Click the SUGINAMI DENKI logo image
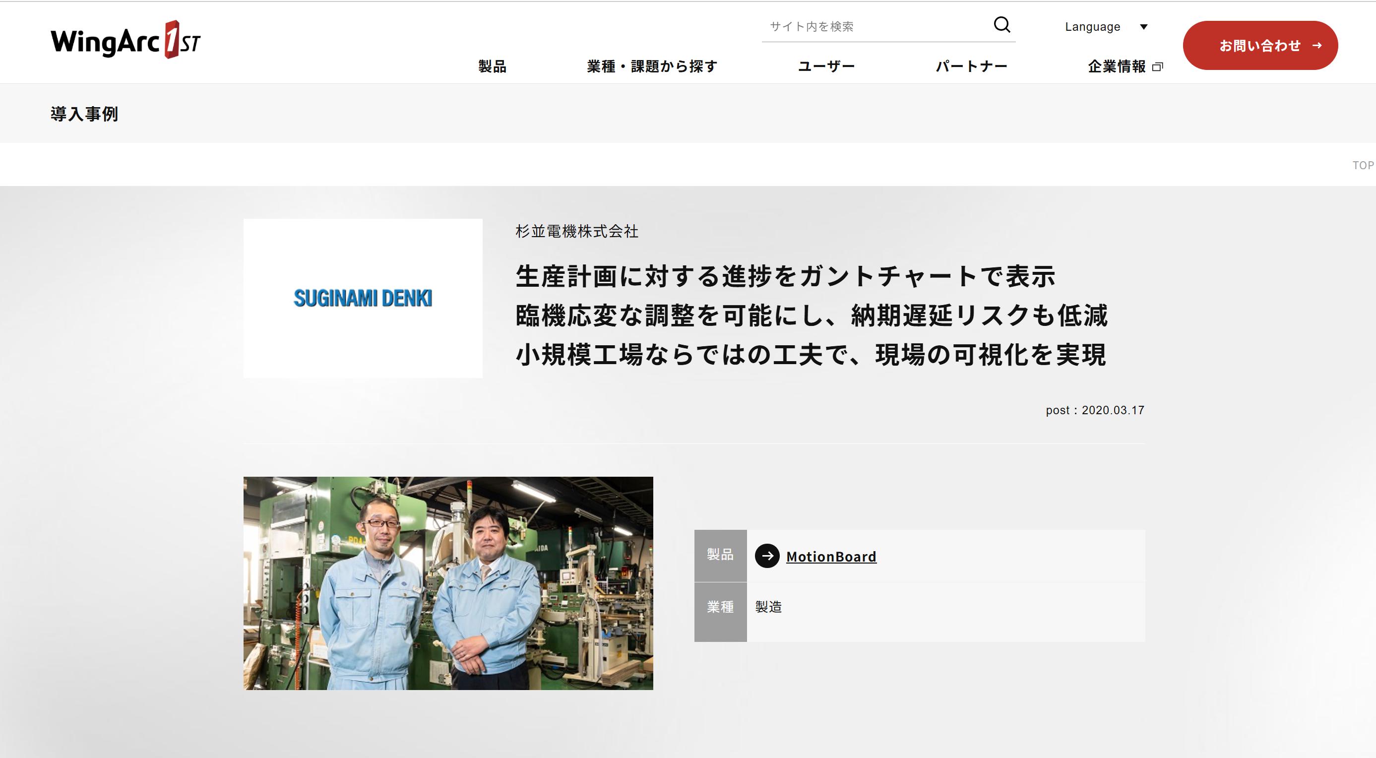Image resolution: width=1376 pixels, height=758 pixels. click(363, 298)
